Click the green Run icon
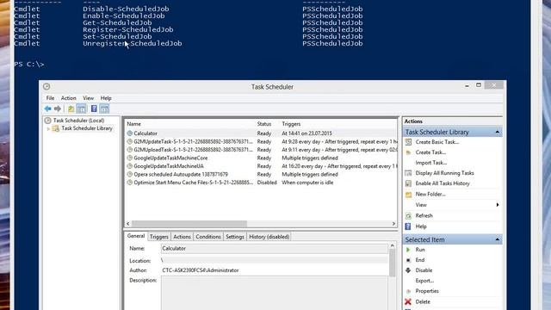The height and width of the screenshot is (310, 551). tap(408, 250)
